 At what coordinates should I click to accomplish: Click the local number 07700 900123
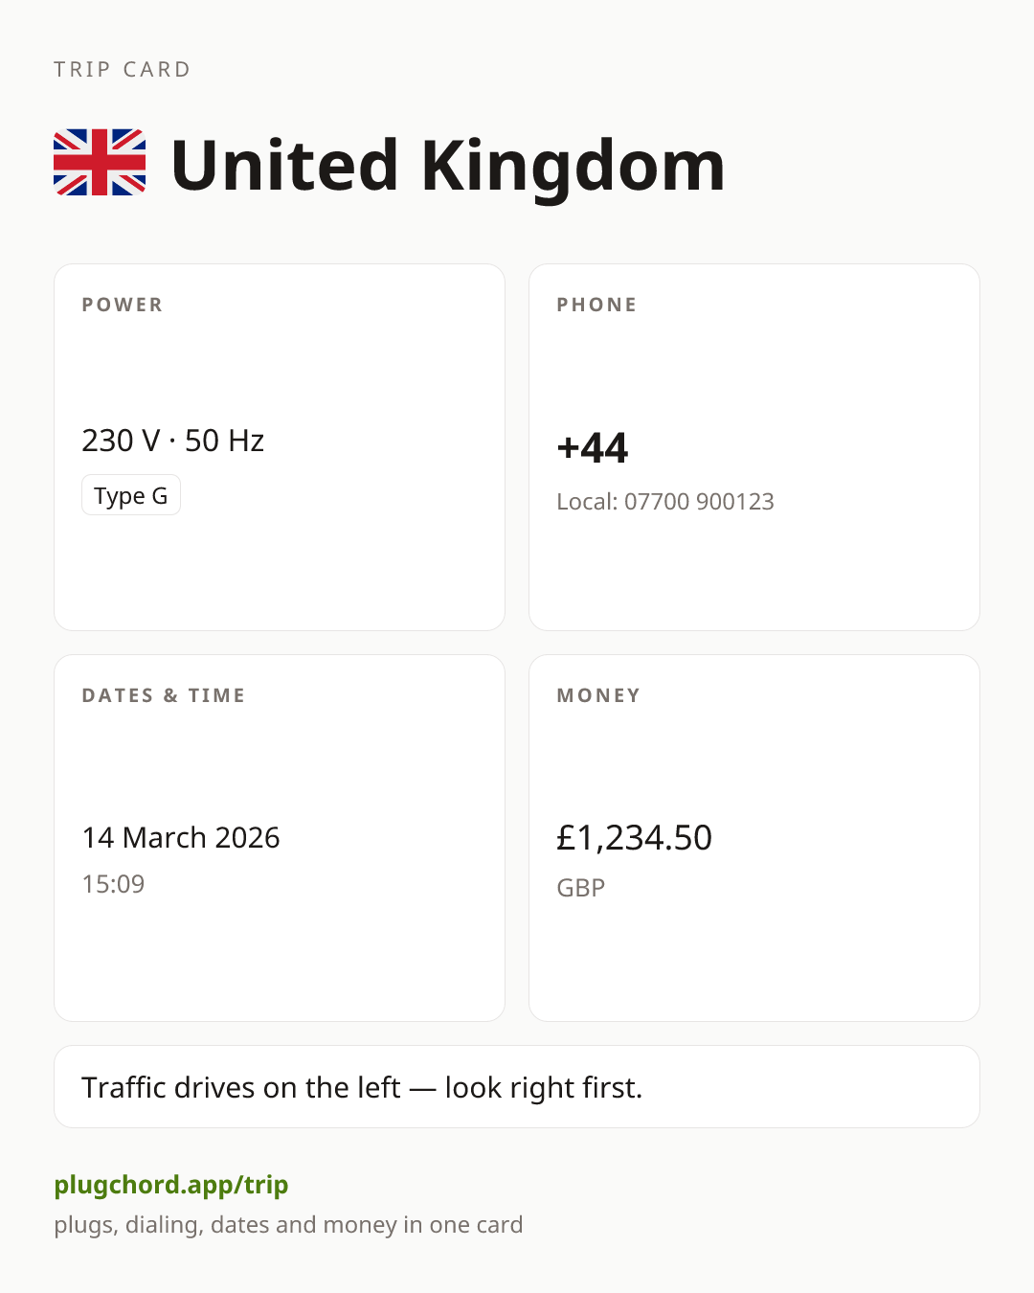point(699,501)
